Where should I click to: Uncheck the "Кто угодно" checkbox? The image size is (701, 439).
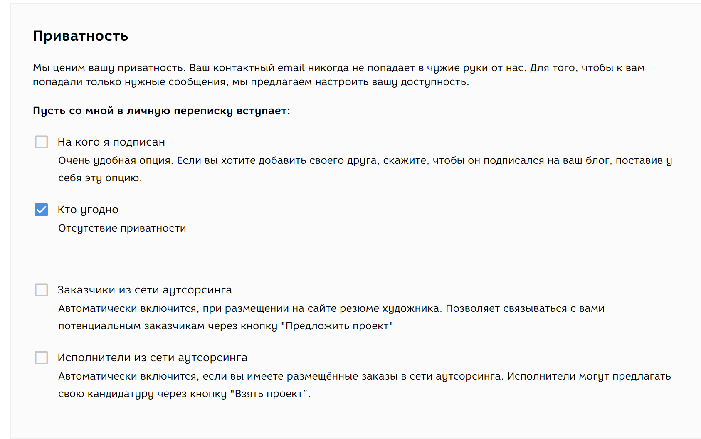41,210
